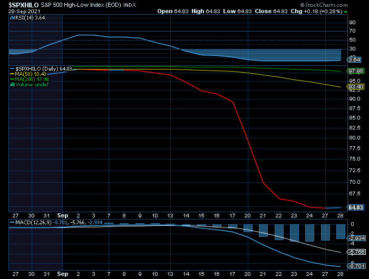Click the Sep label under the MACD panel

63,274
